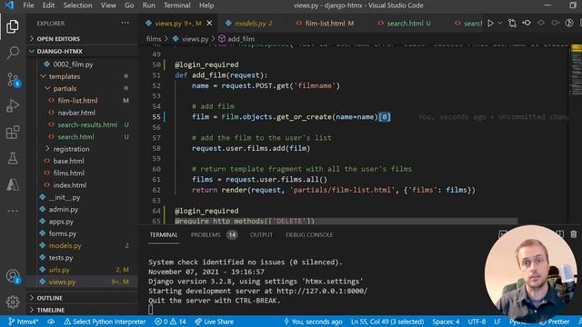
Task: Open the Selection menu
Action: pos(77,5)
